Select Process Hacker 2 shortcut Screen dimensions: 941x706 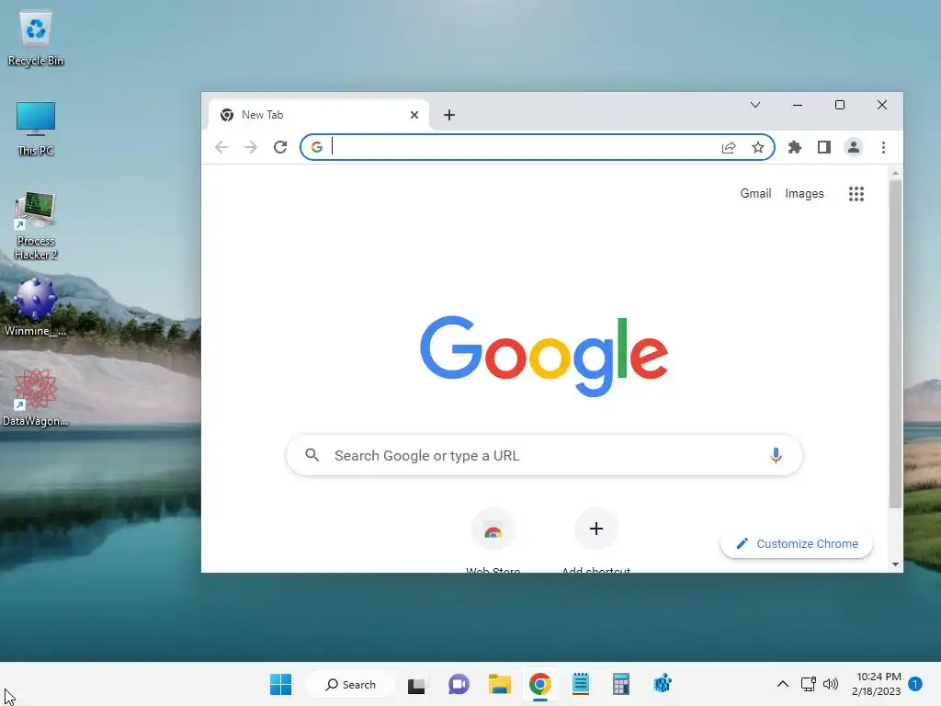tap(36, 225)
